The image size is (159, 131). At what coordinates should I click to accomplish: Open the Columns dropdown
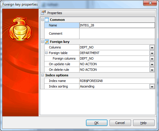pos(152,47)
